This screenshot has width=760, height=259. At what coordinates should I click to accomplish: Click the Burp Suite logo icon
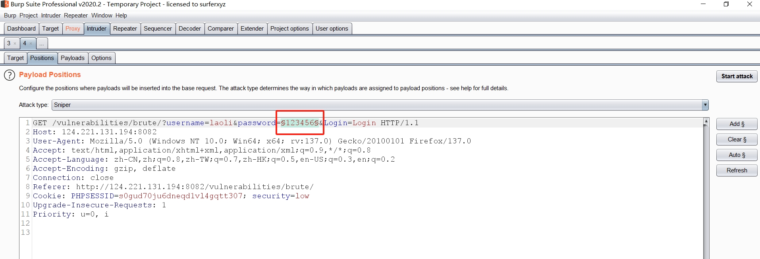[5, 4]
